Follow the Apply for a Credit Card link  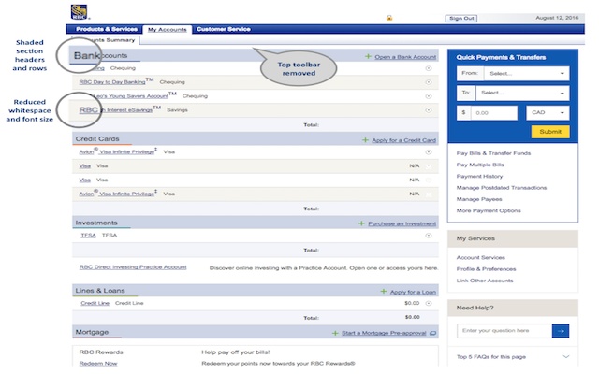(403, 140)
